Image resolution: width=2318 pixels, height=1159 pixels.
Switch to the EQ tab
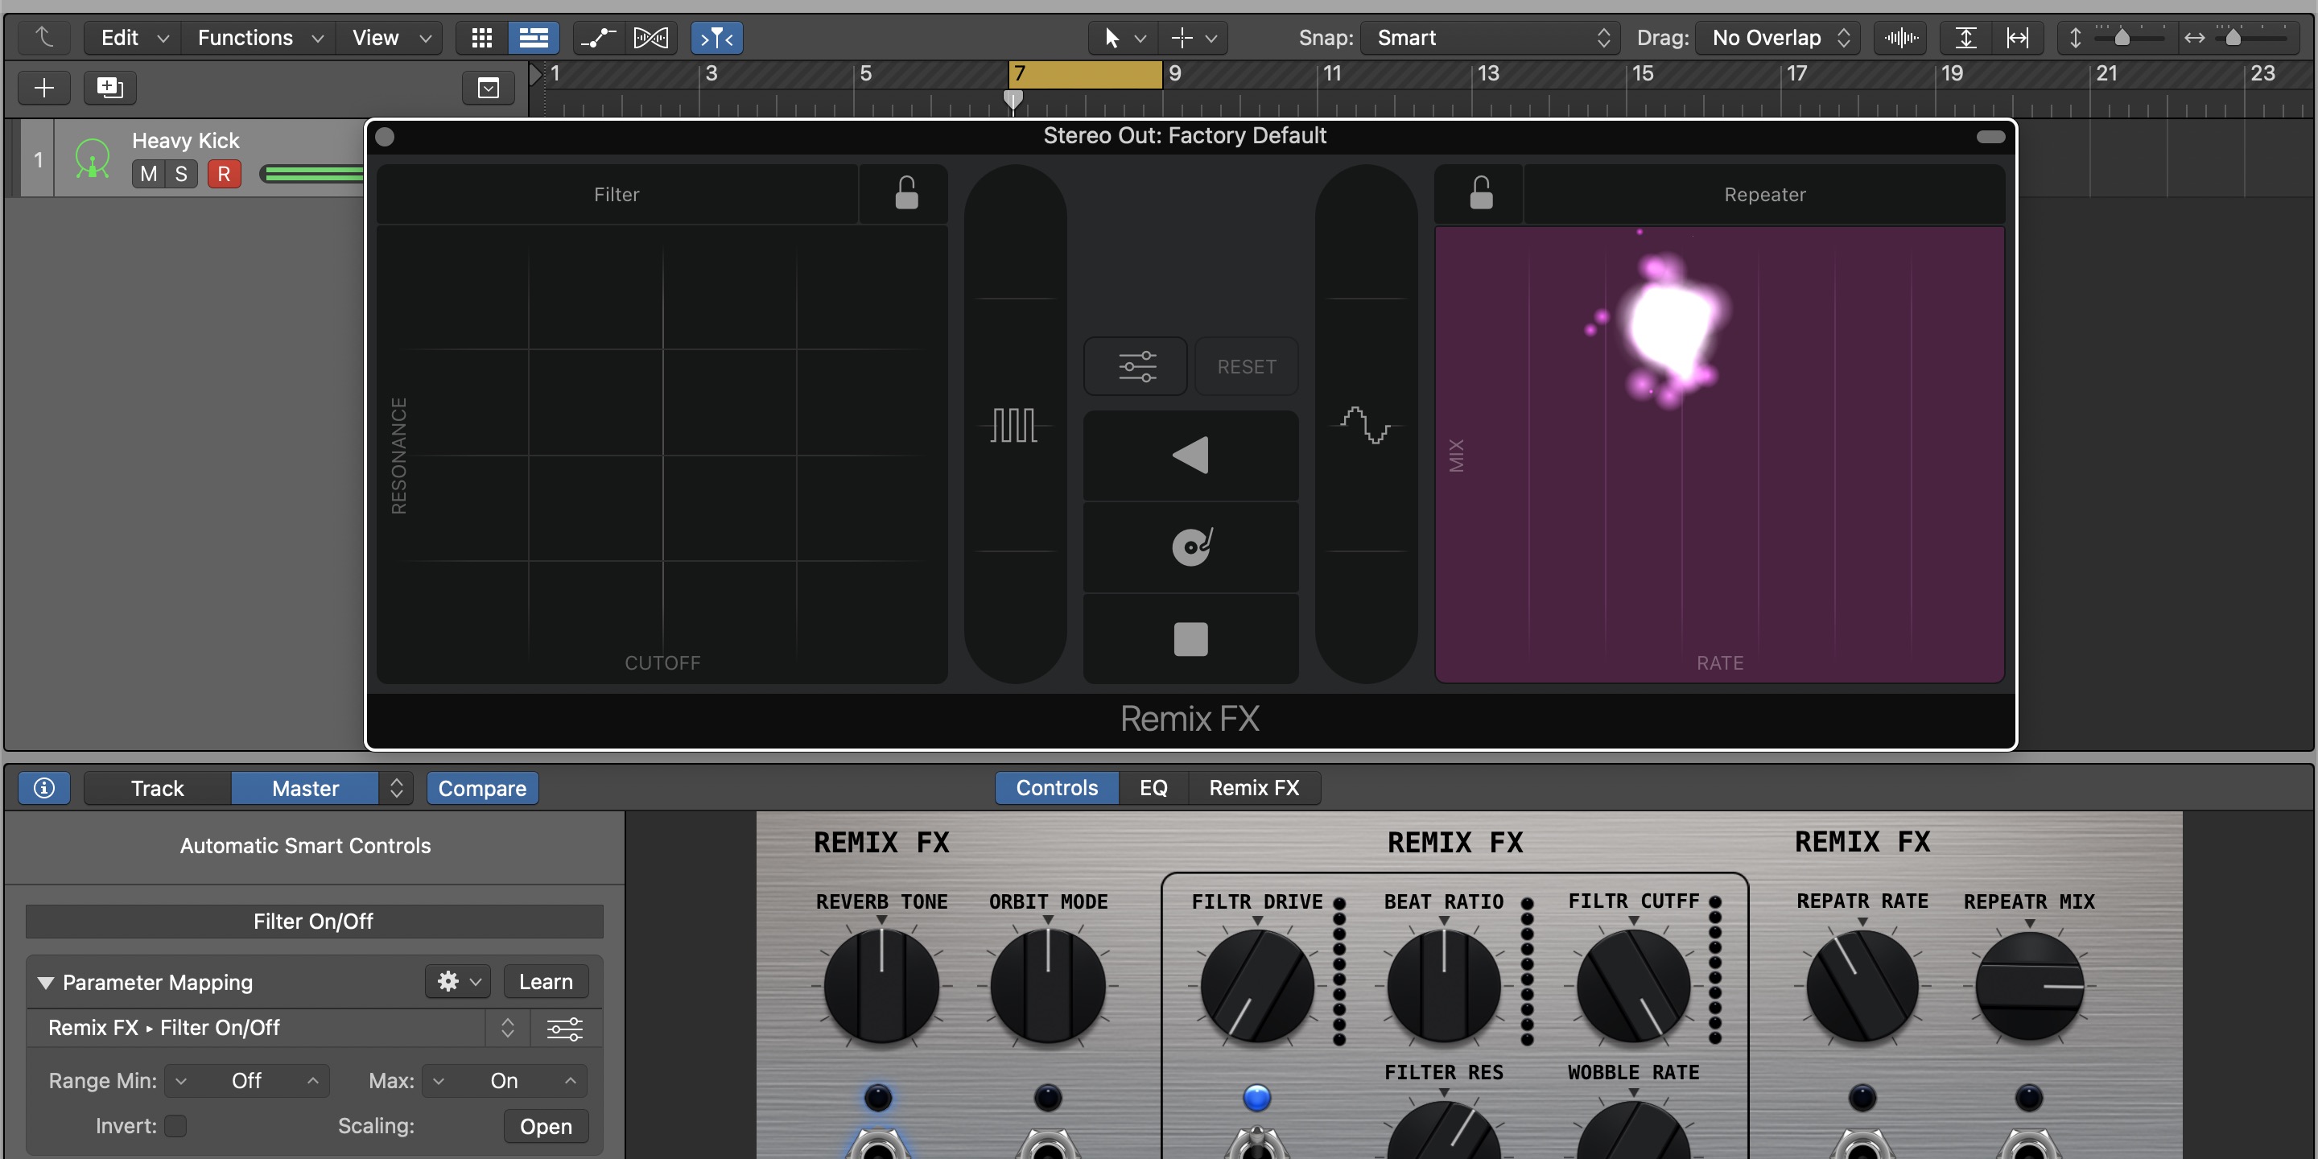click(x=1153, y=787)
